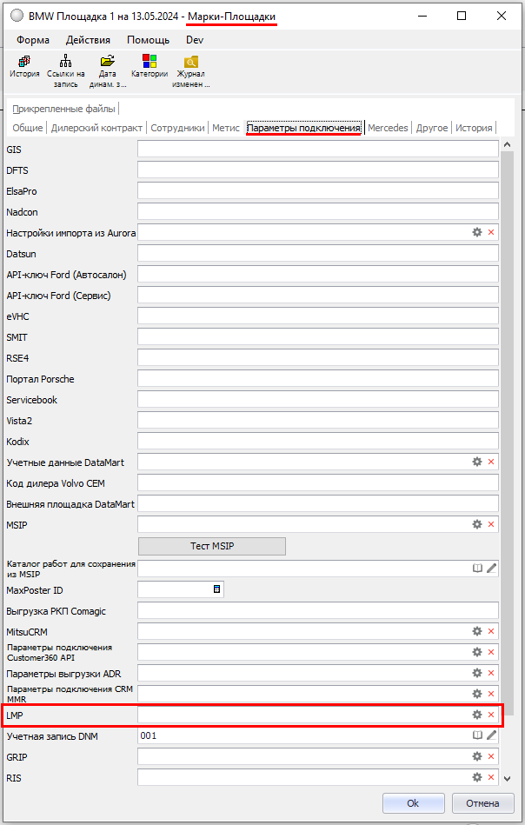Image resolution: width=525 pixels, height=825 pixels.
Task: Open the Журнал изменений toolbar icon
Action: click(x=190, y=67)
